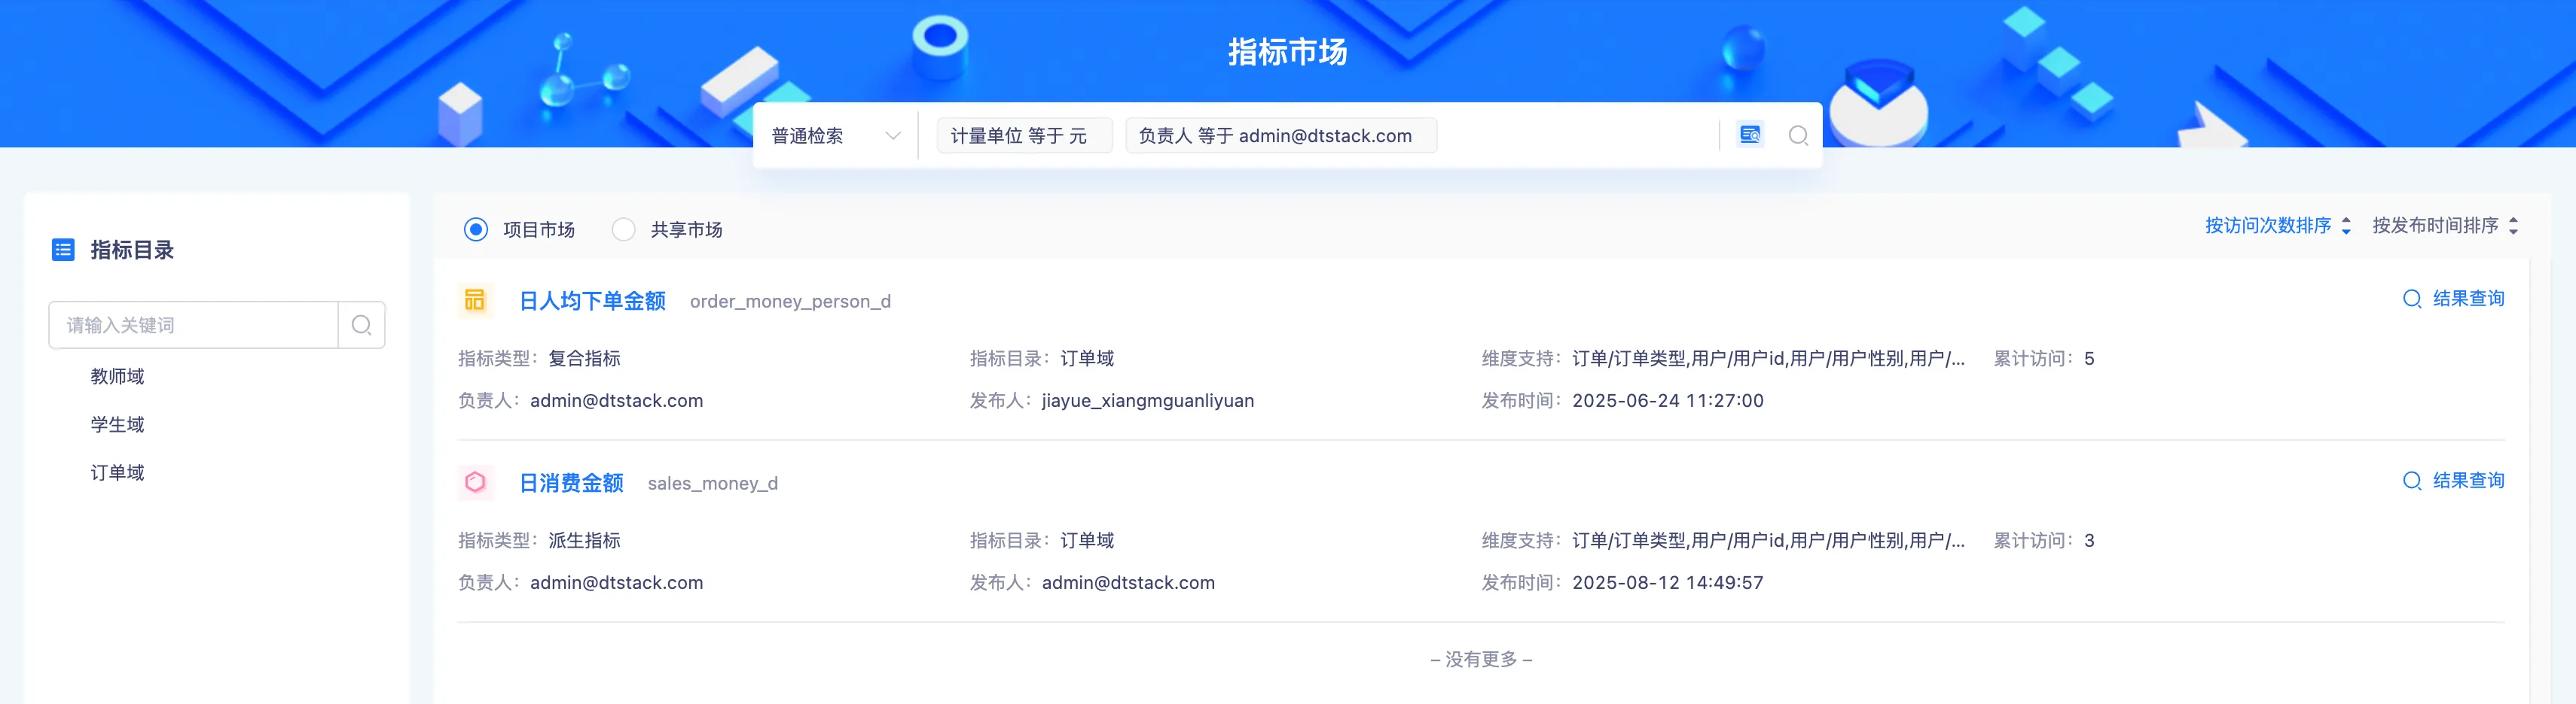Click the magnifier search icon in top bar
This screenshot has height=704, width=2576.
pyautogui.click(x=1798, y=136)
